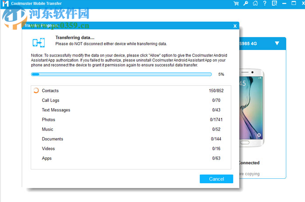Click the 0/52 music count
The width and height of the screenshot is (305, 202).
(216, 129)
